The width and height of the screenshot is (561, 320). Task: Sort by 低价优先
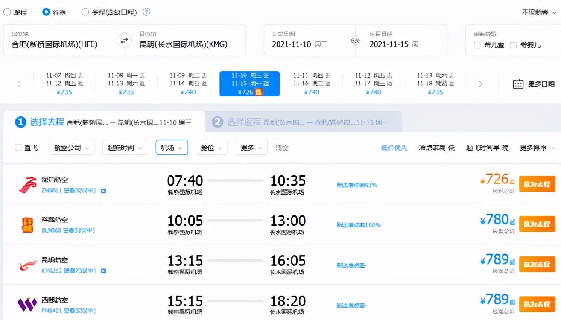tap(394, 148)
